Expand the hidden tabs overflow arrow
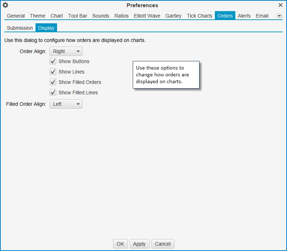The height and width of the screenshot is (251, 287). click(x=279, y=16)
